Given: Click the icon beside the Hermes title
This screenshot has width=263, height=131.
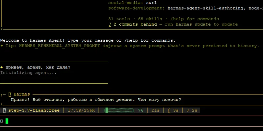Looking at the screenshot, I should click(10, 94).
